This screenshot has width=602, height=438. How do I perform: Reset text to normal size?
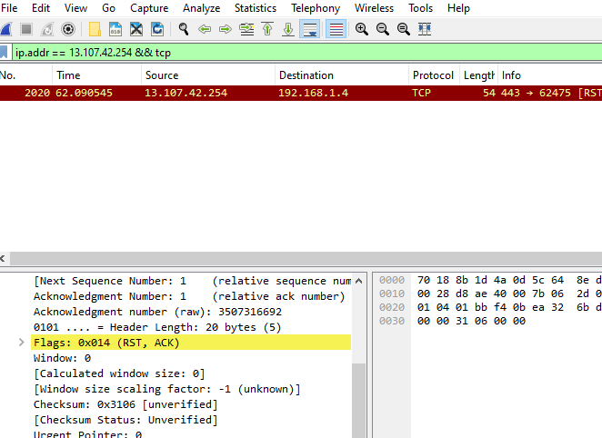(403, 29)
